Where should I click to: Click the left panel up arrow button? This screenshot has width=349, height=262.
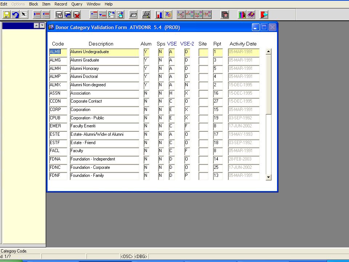[36, 25]
